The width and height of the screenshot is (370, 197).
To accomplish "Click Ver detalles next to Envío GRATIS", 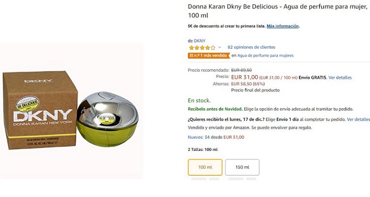I will point(340,77).
